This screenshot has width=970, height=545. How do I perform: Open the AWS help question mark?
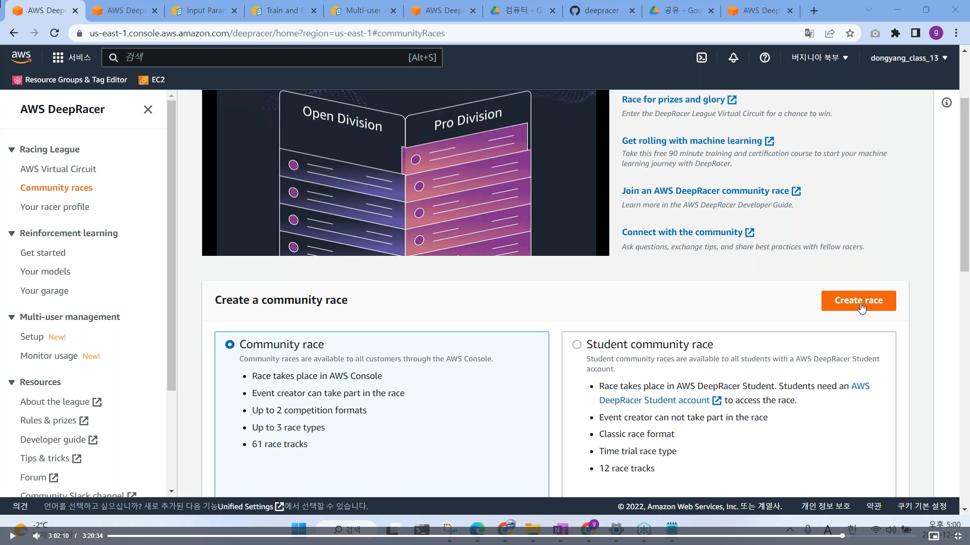click(x=764, y=58)
